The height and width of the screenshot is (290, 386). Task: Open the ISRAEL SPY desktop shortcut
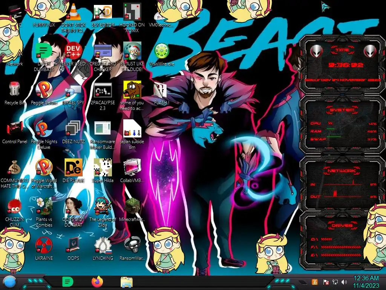[74, 91]
